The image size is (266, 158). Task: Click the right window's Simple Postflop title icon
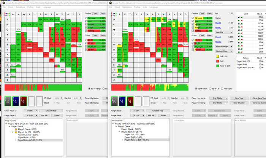click(x=111, y=3)
